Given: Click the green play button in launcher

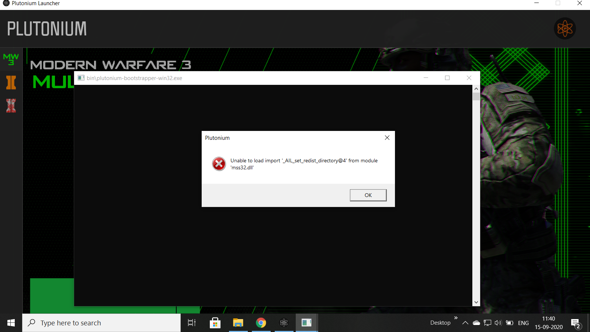Looking at the screenshot, I should (52, 296).
